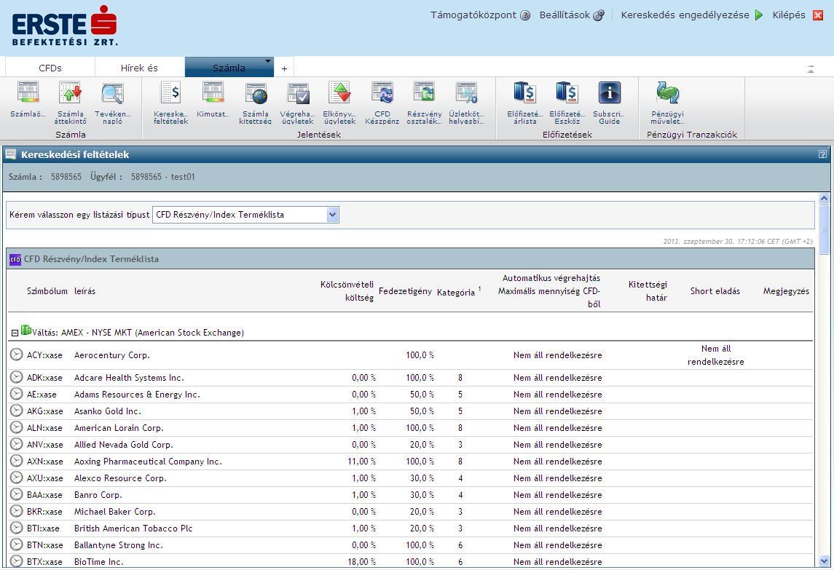
Task: Click the Kereskedés engedélyezése link
Action: (x=685, y=15)
